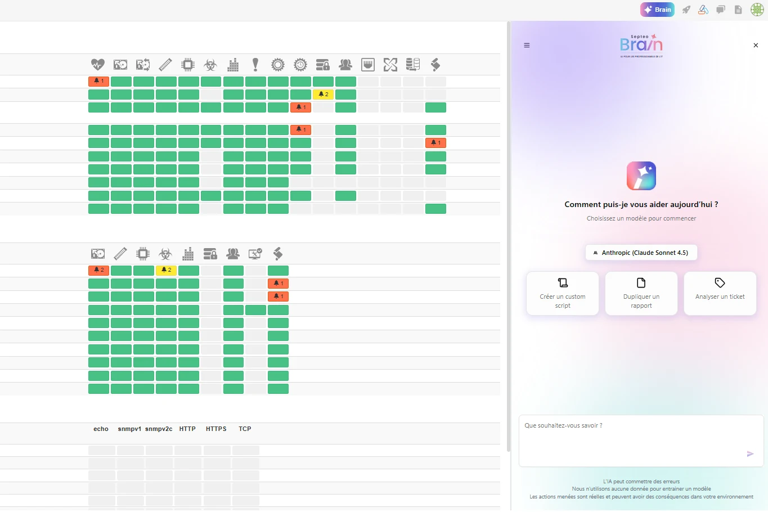The width and height of the screenshot is (768, 512).
Task: Click the exclamation mark alerts column icon
Action: pos(255,65)
